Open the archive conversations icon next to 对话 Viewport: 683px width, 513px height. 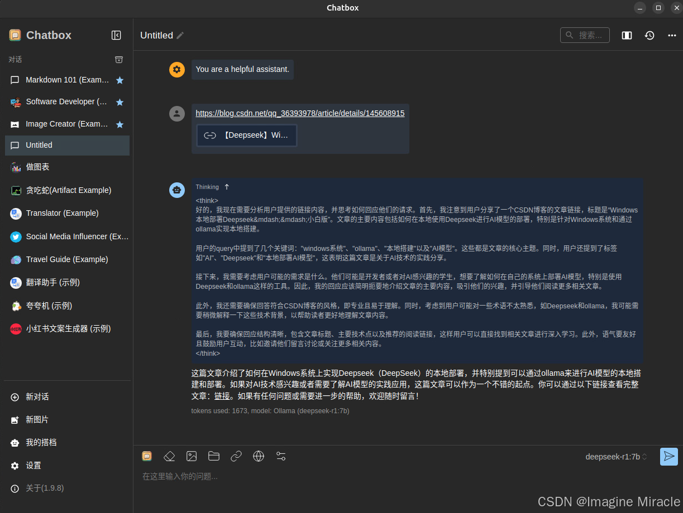tap(118, 60)
